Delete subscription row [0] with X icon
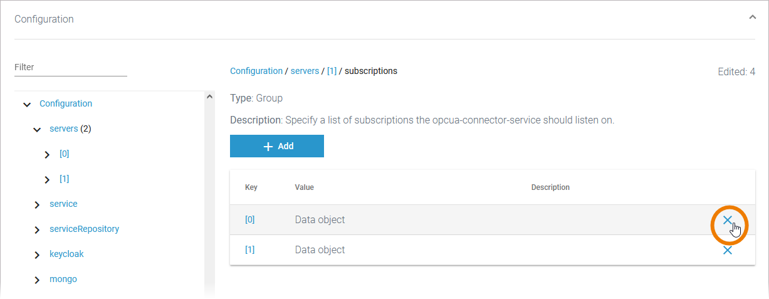769x299 pixels. click(x=728, y=220)
